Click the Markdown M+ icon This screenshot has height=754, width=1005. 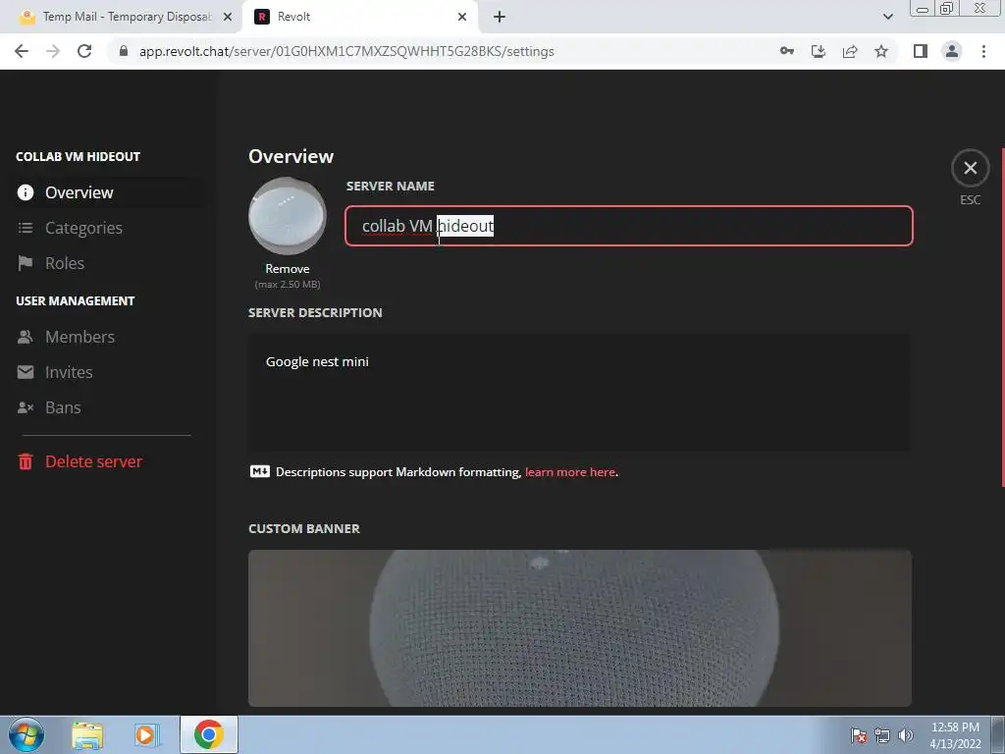[x=259, y=472]
